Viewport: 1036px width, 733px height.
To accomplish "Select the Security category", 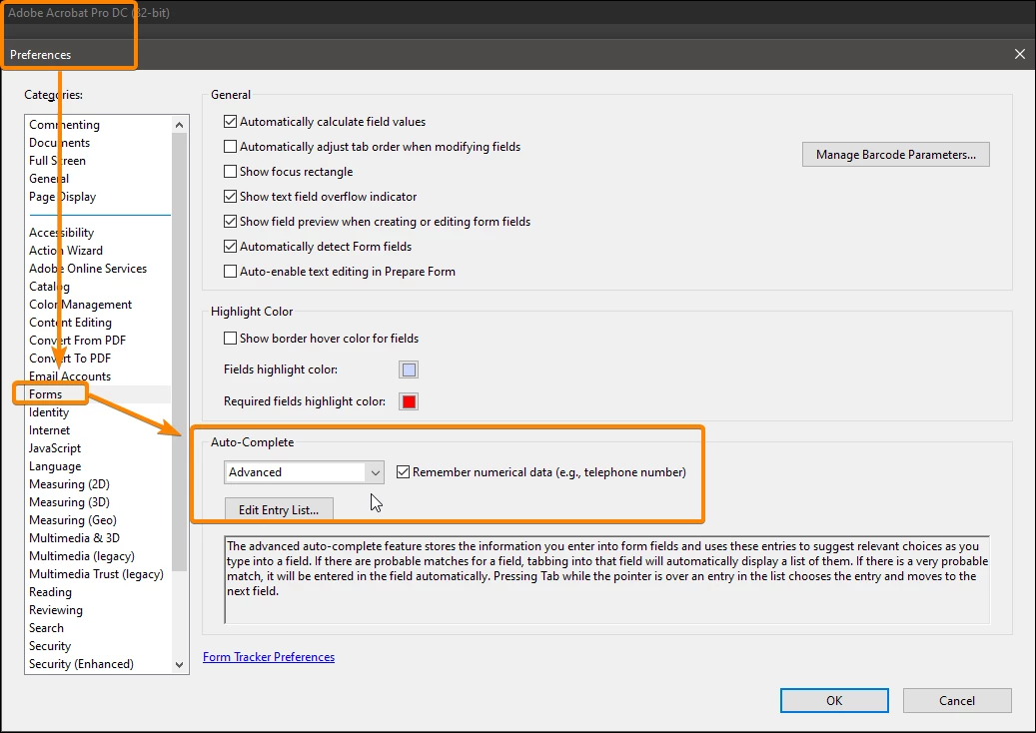I will [x=50, y=646].
